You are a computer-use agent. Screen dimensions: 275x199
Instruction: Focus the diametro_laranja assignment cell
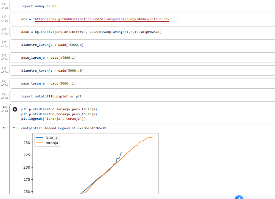click(142, 45)
